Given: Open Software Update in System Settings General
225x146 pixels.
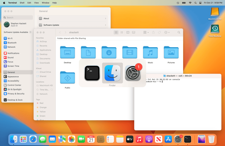Looking at the screenshot, I should 72,25.
